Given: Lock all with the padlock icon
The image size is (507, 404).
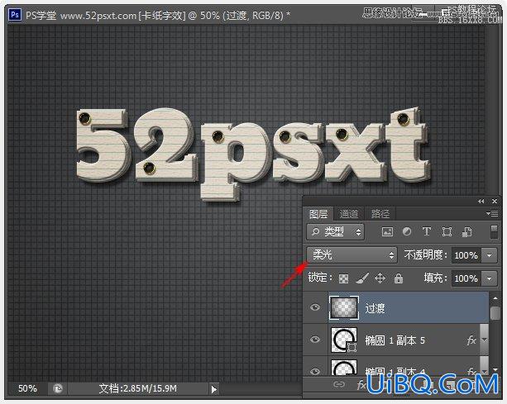Looking at the screenshot, I should coord(399,278).
